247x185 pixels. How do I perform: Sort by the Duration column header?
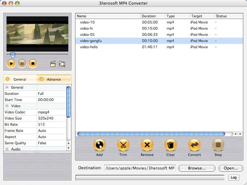point(153,16)
